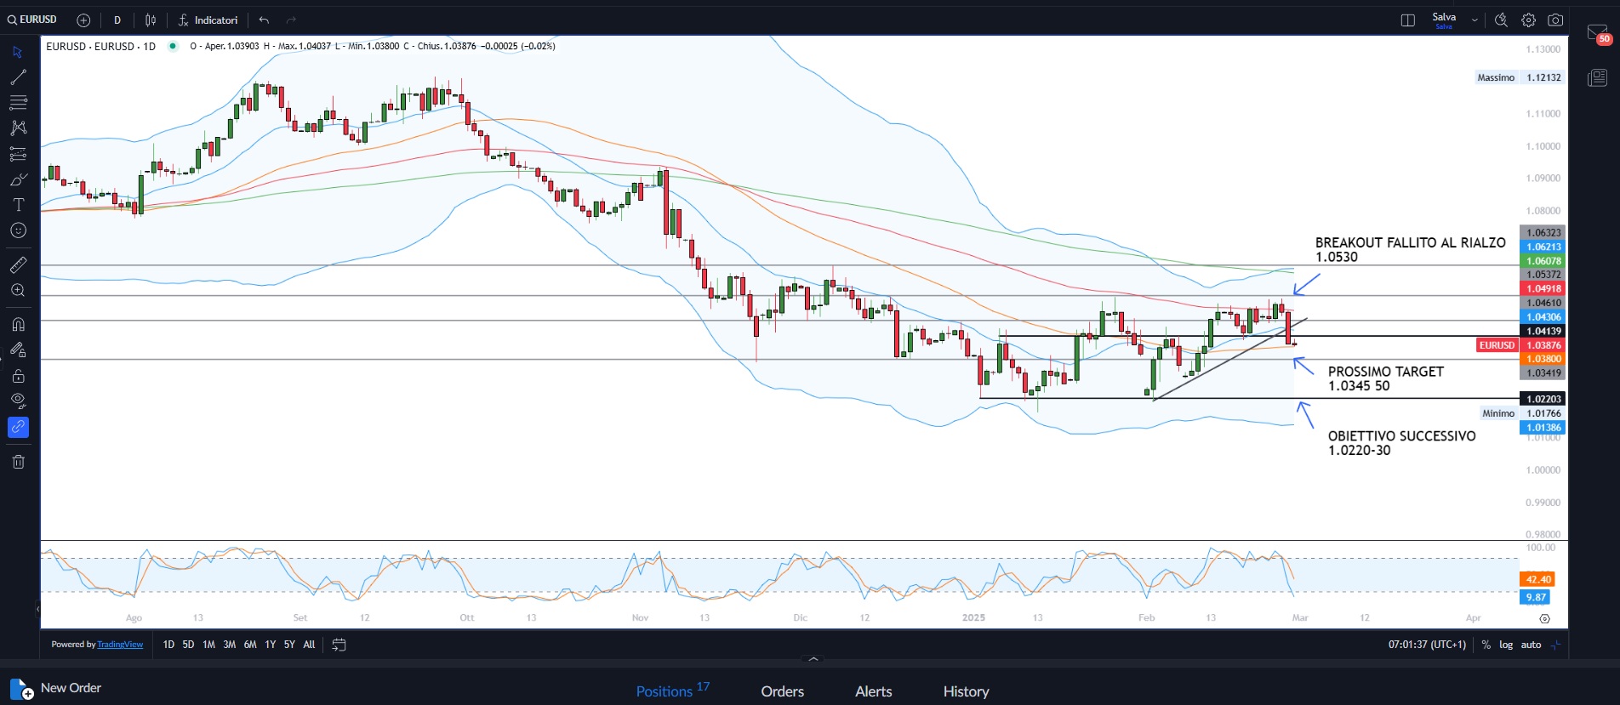Expand the Salva dropdown arrow
The width and height of the screenshot is (1620, 705).
point(1475,20)
